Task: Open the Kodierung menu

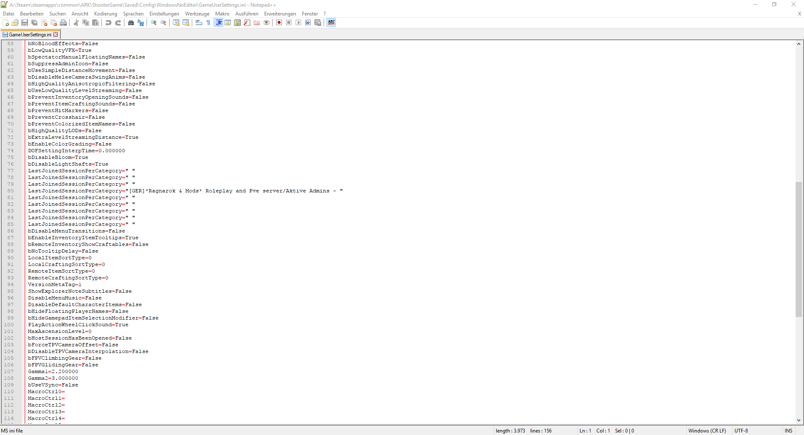Action: [106, 14]
